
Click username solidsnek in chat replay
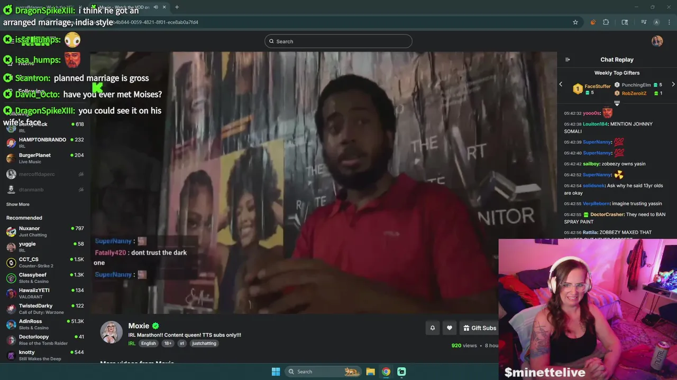coord(594,185)
